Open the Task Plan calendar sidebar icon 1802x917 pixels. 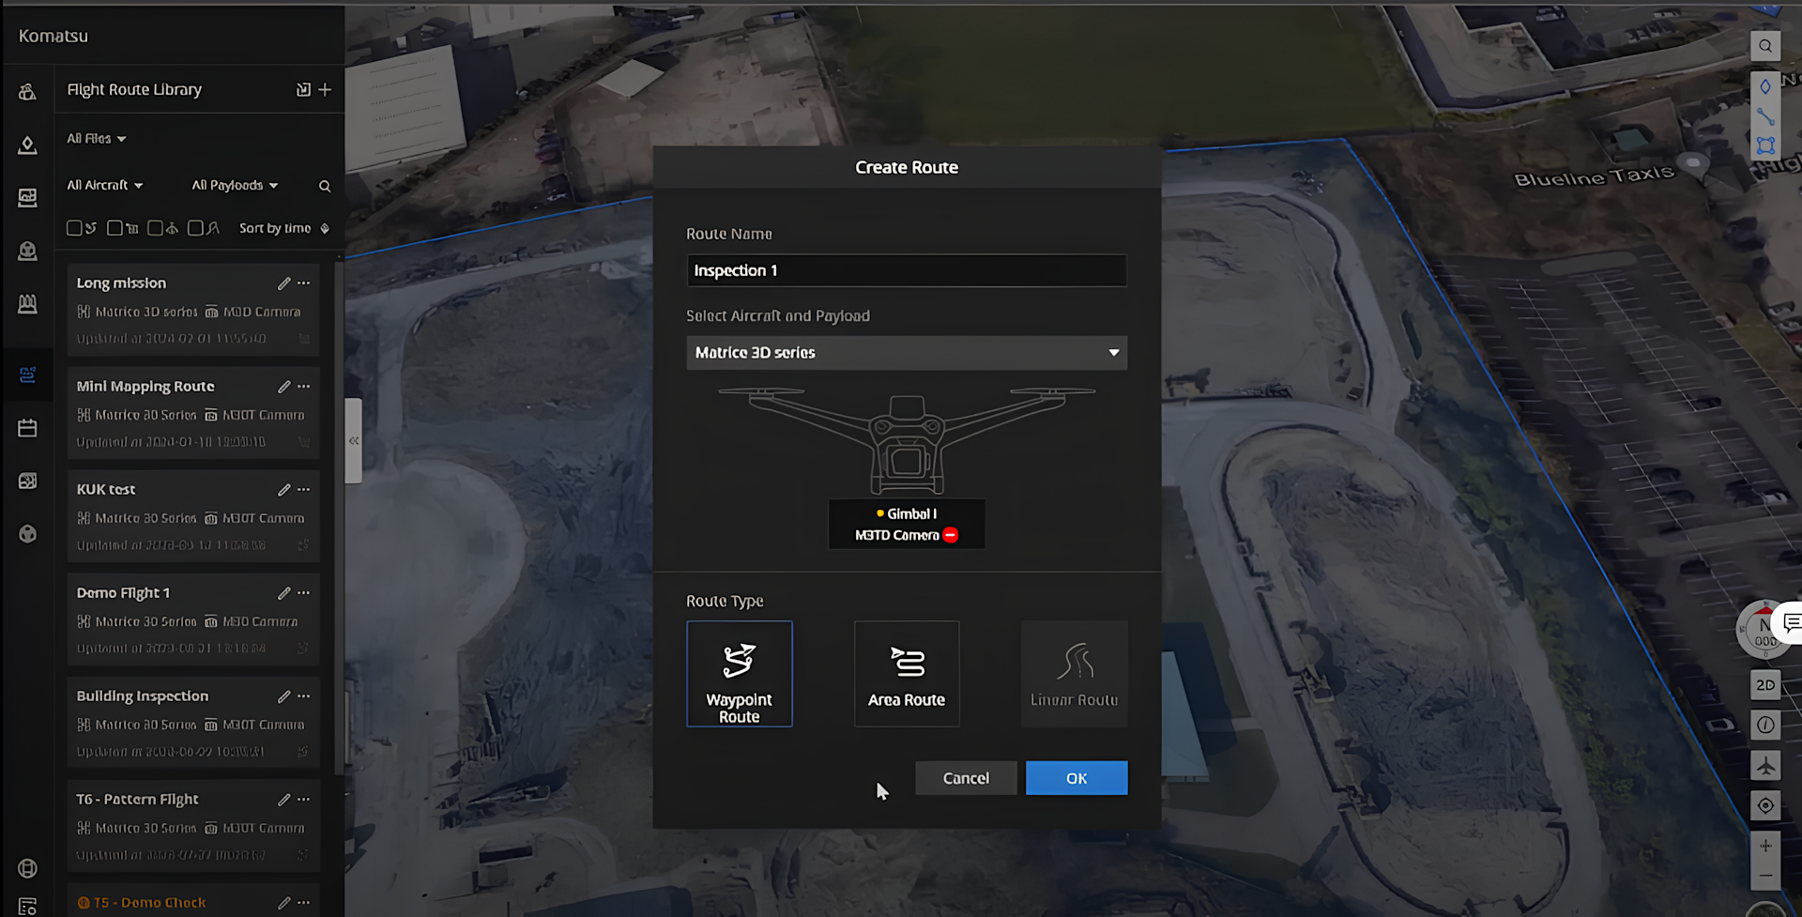click(x=28, y=428)
